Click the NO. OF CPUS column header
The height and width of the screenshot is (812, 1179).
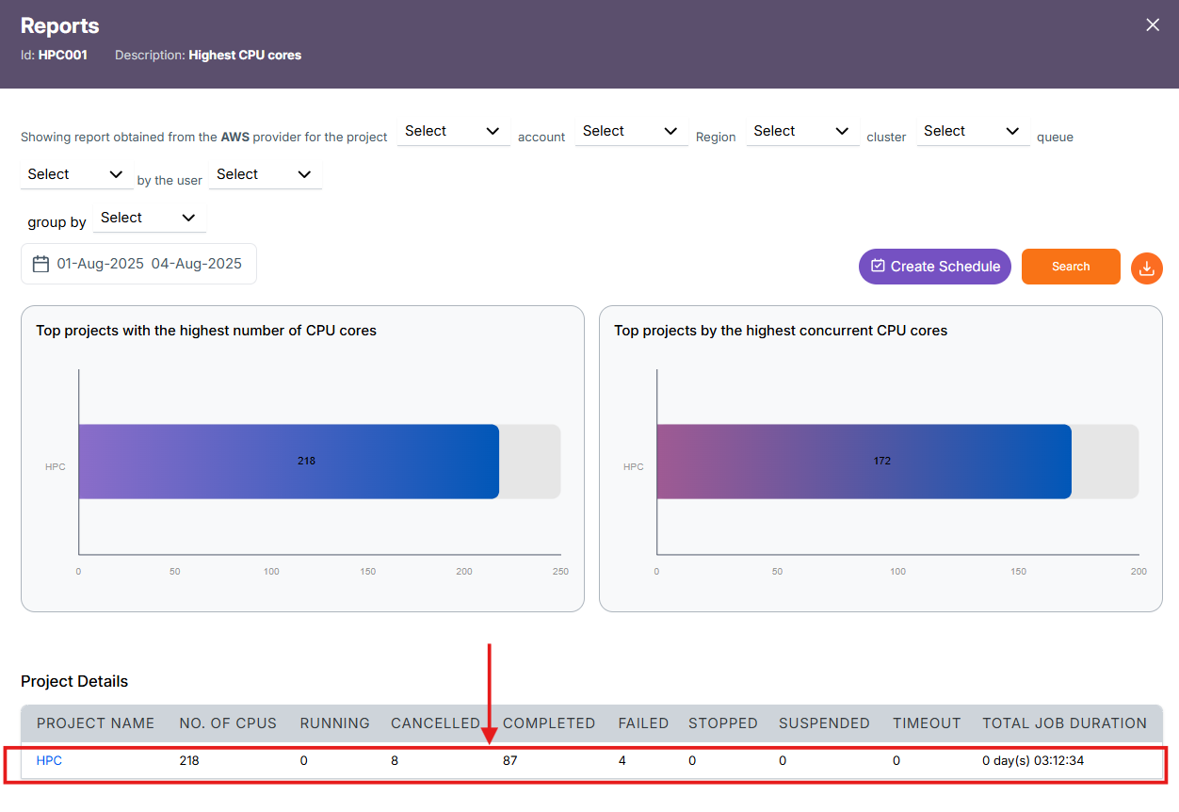(228, 723)
